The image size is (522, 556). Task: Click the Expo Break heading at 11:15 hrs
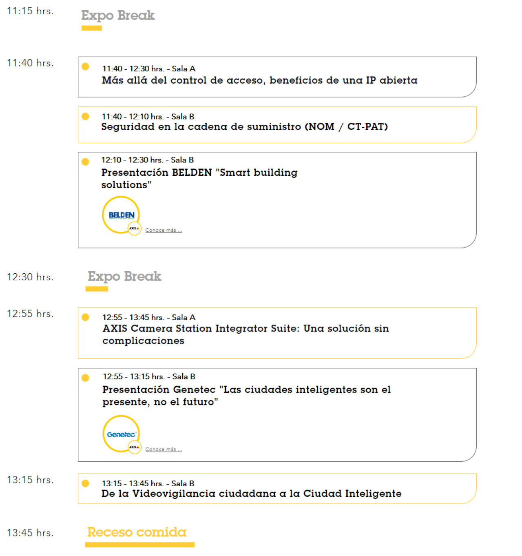tap(118, 16)
